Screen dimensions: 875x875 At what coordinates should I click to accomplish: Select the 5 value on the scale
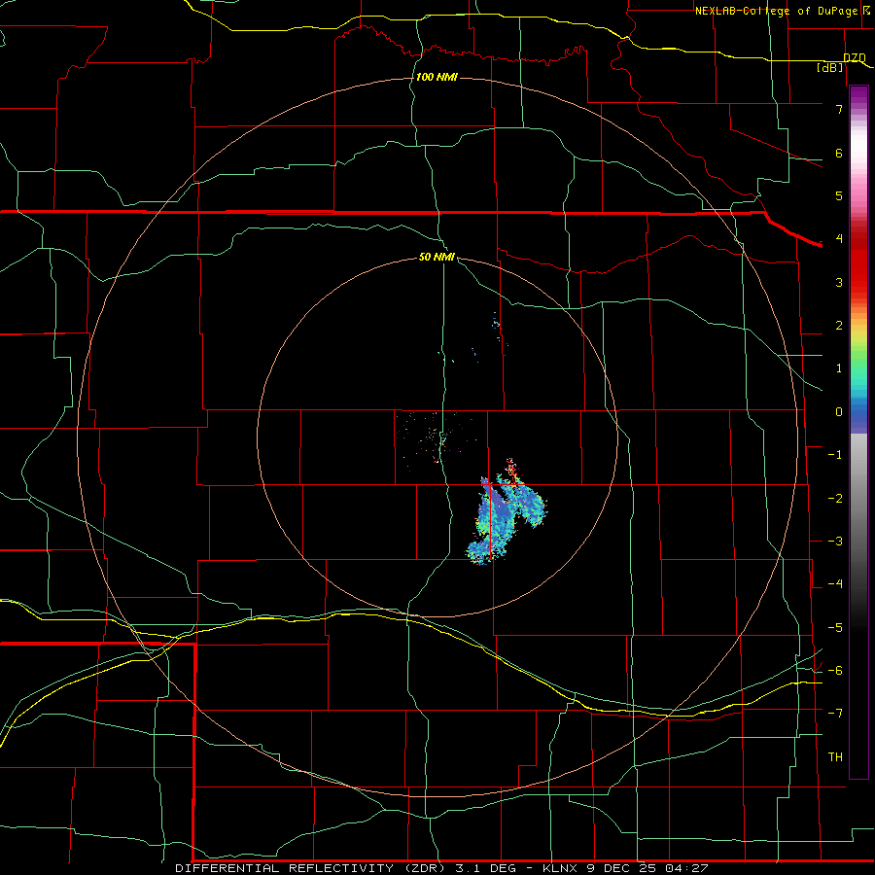(839, 195)
